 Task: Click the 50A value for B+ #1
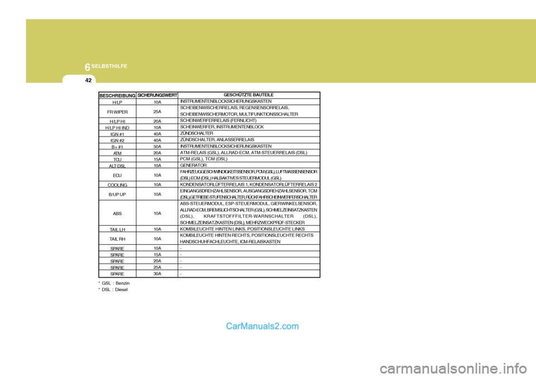click(157, 147)
